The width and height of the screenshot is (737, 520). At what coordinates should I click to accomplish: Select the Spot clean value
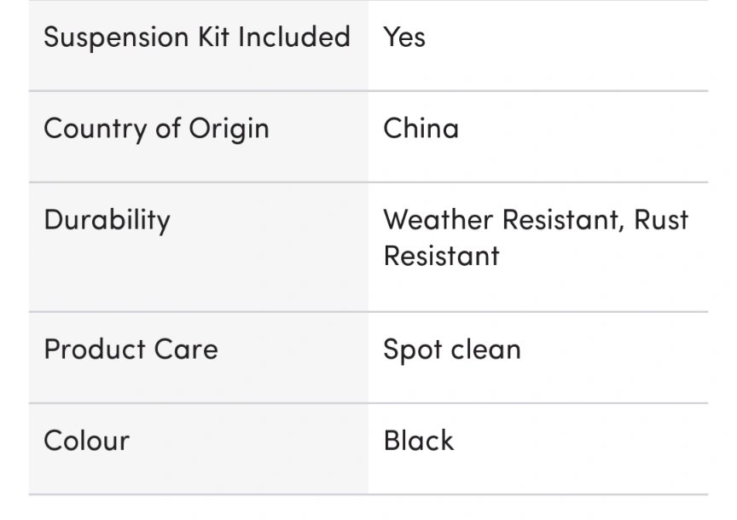click(x=452, y=350)
